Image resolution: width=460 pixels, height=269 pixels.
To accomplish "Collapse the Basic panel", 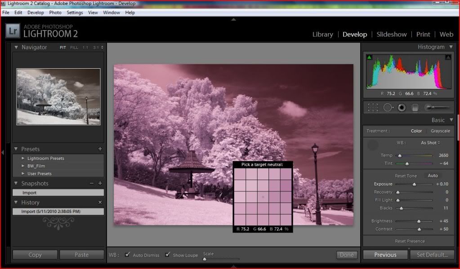I will (x=451, y=120).
